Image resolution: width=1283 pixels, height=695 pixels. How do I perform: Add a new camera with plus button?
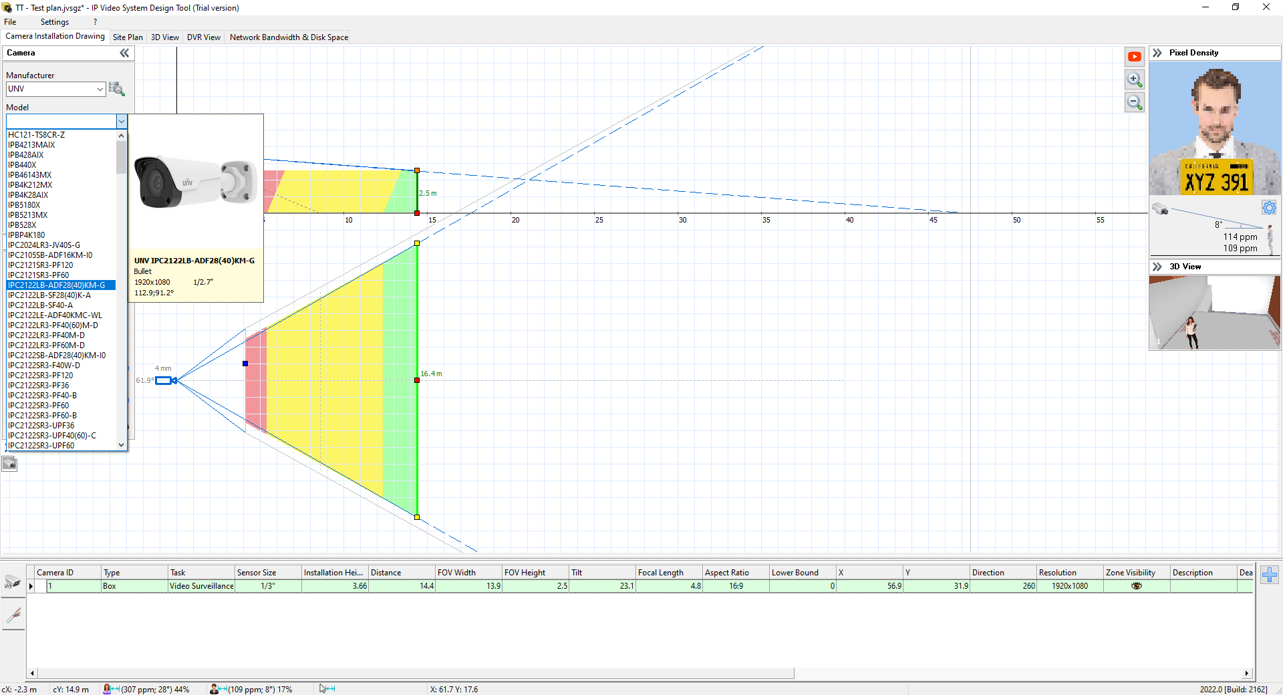coord(1270,575)
